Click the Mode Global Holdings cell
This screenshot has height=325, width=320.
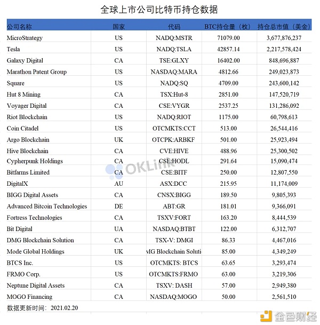[35, 251]
